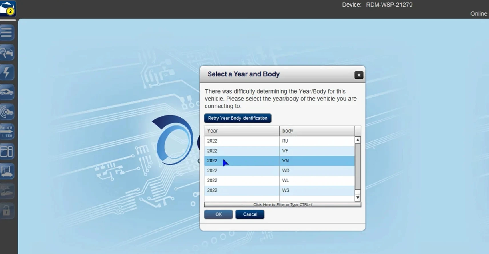
Task: Click the Year column header
Action: [241, 131]
